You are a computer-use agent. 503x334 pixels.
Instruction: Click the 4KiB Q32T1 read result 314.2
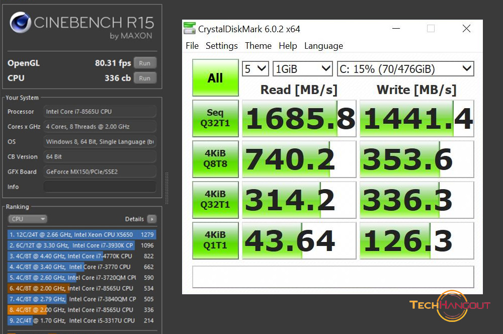coord(299,200)
